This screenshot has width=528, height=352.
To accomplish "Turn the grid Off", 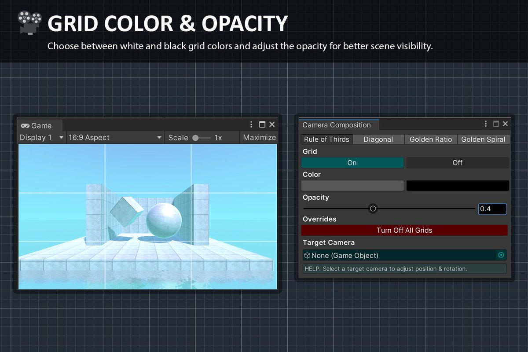I will coord(458,163).
